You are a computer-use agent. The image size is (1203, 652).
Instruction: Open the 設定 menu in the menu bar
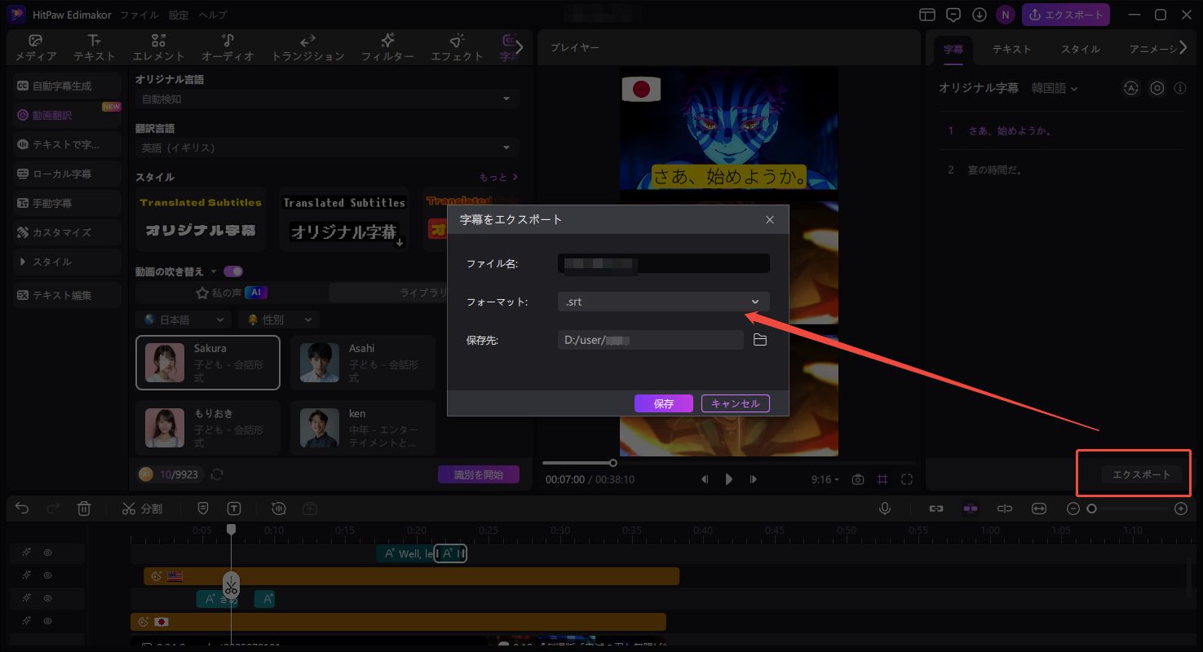tap(178, 13)
